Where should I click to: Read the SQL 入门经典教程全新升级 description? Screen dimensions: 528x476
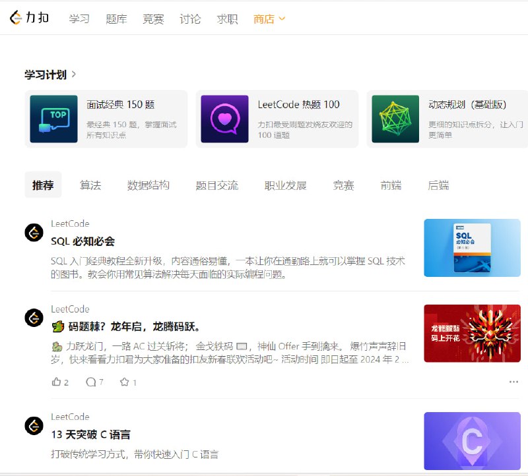[228, 268]
